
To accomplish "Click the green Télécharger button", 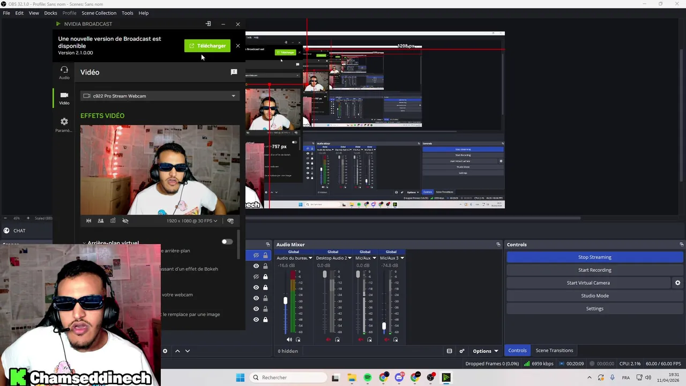I will [207, 46].
